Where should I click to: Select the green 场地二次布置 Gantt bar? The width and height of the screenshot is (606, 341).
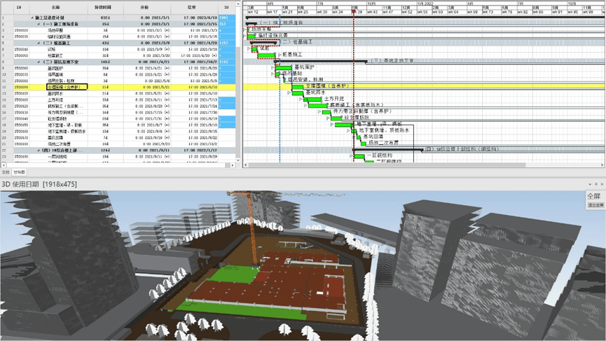[x=364, y=144]
